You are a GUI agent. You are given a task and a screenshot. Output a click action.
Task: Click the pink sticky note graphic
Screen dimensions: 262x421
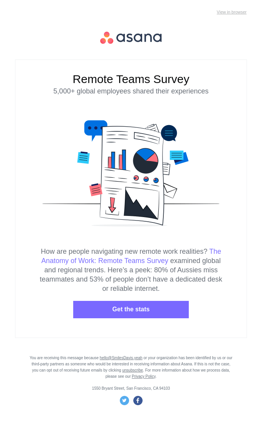[x=96, y=190]
